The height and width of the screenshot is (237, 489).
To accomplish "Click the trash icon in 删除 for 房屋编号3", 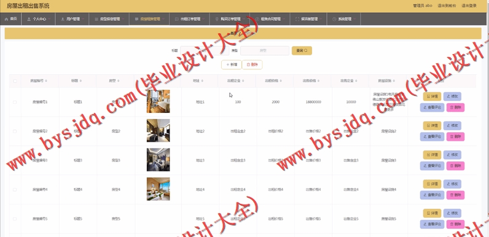I will click(452, 166).
